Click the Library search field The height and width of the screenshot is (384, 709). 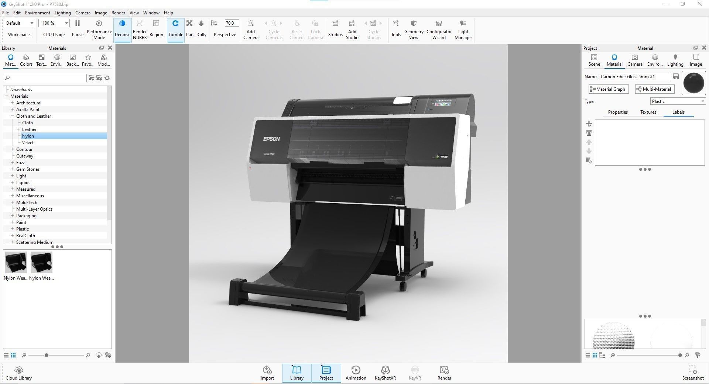pos(45,78)
